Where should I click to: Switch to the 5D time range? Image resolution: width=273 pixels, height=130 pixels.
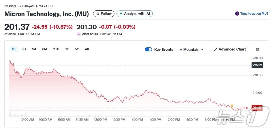pos(24,49)
